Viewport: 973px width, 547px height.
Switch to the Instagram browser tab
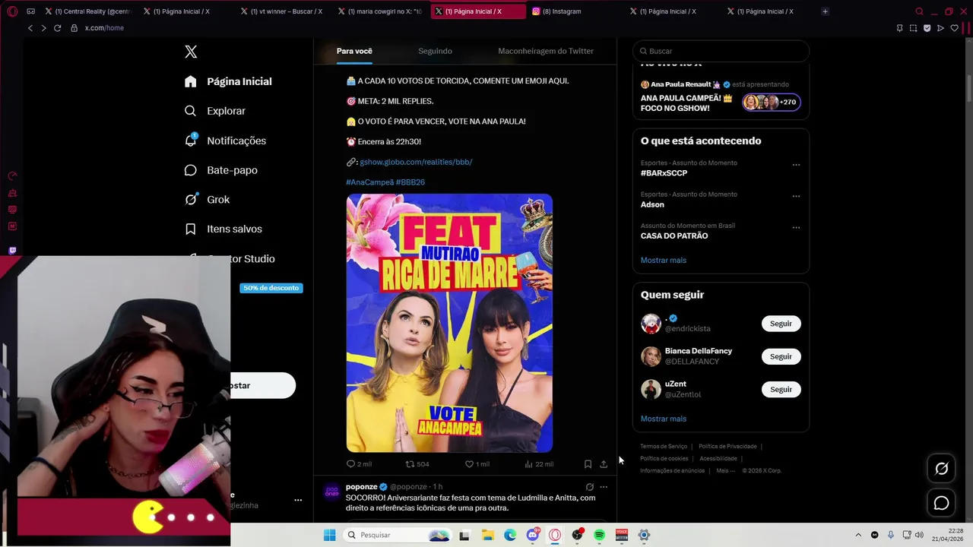[574, 11]
